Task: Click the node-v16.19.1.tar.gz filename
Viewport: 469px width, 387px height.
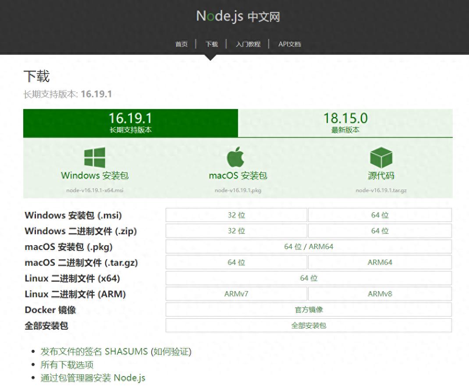Action: point(381,190)
